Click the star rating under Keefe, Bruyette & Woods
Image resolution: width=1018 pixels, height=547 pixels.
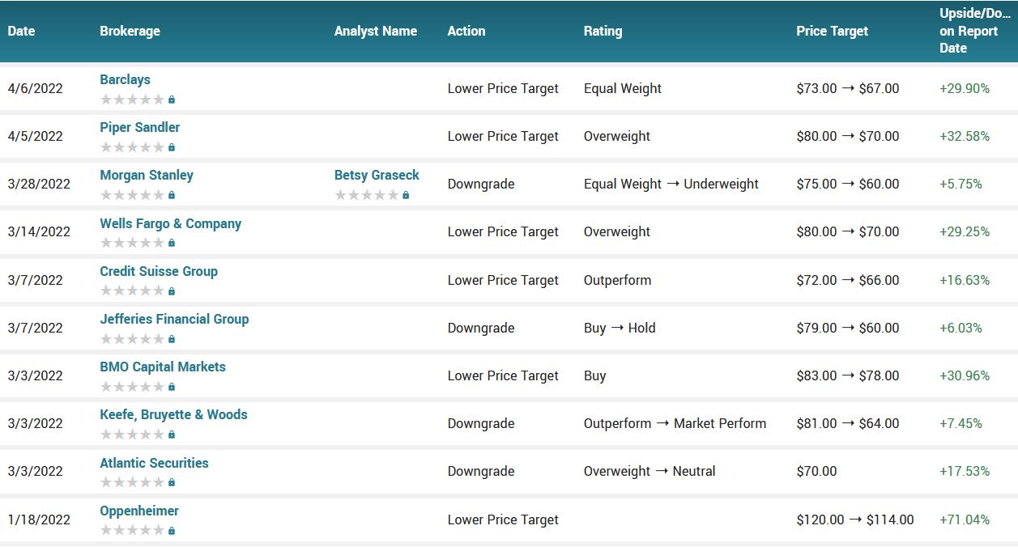[x=132, y=435]
